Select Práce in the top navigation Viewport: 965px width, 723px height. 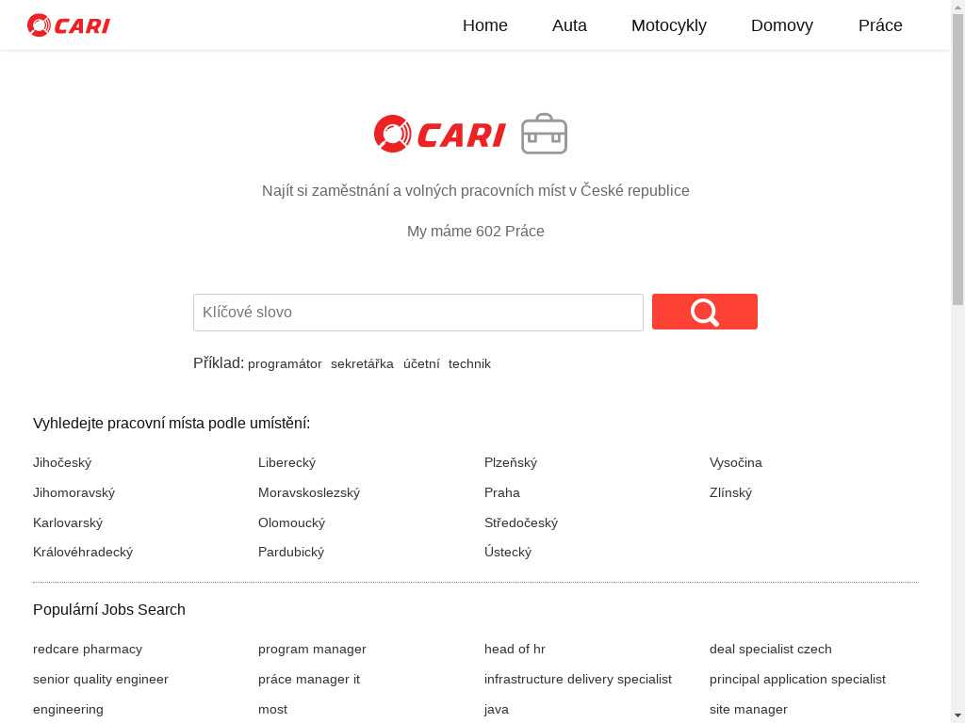click(x=879, y=25)
